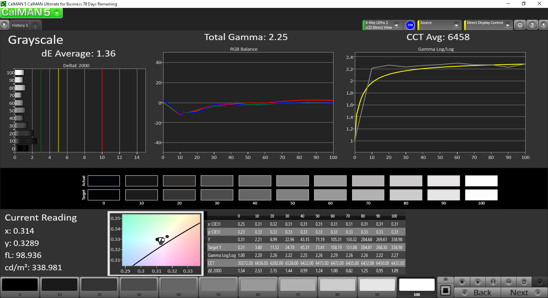
Task: Click the Gamma Log/Log chart
Action: (x=440, y=102)
